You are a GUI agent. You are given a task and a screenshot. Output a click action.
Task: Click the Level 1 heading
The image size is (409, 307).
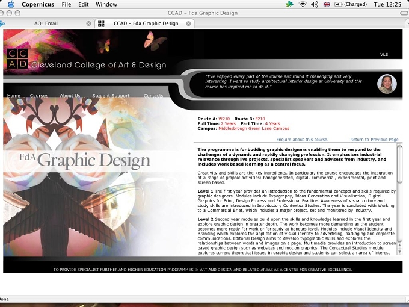click(205, 191)
